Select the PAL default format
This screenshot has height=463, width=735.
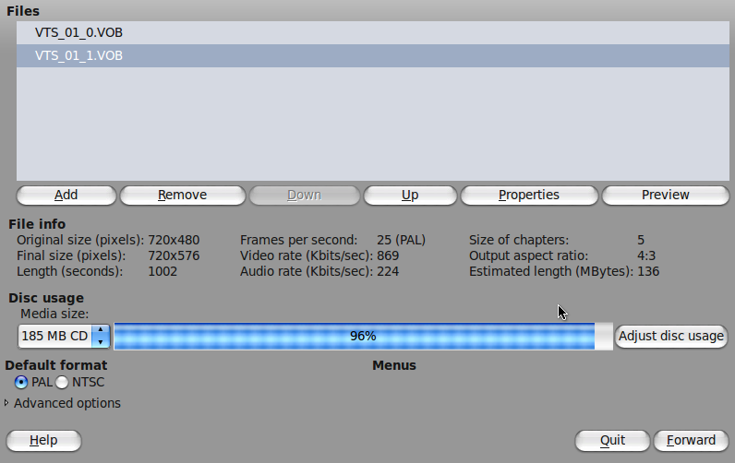pyautogui.click(x=33, y=383)
